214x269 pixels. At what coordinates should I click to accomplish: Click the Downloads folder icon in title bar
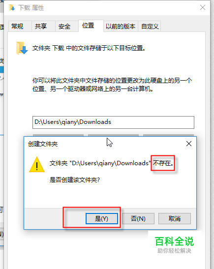click(x=12, y=8)
